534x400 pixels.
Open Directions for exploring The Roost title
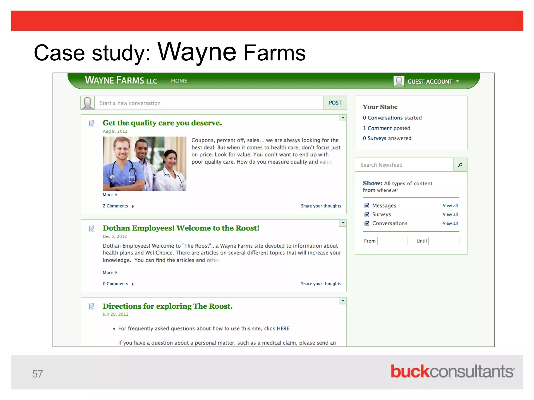(167, 306)
